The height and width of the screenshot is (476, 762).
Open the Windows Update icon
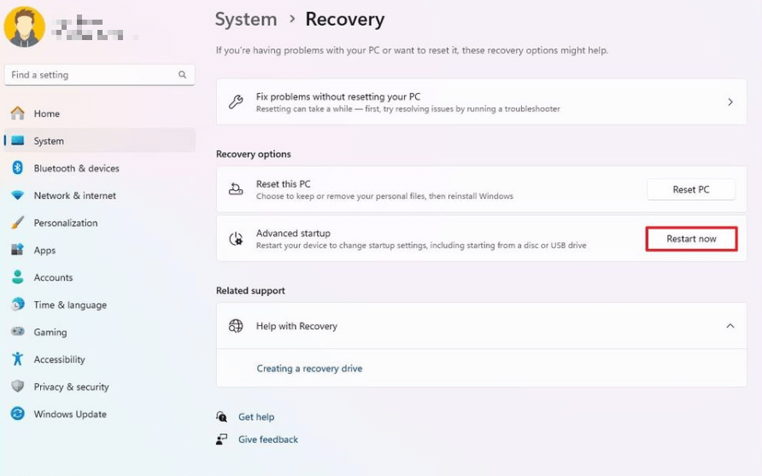17,414
